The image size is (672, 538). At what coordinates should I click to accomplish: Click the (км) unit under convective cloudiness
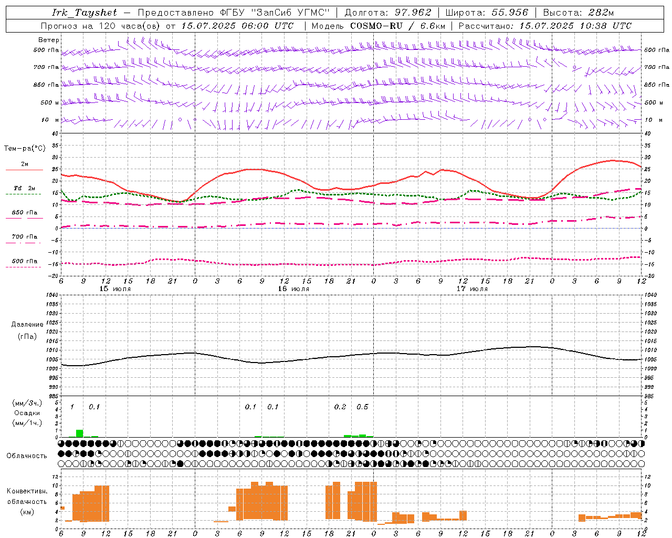click(27, 512)
